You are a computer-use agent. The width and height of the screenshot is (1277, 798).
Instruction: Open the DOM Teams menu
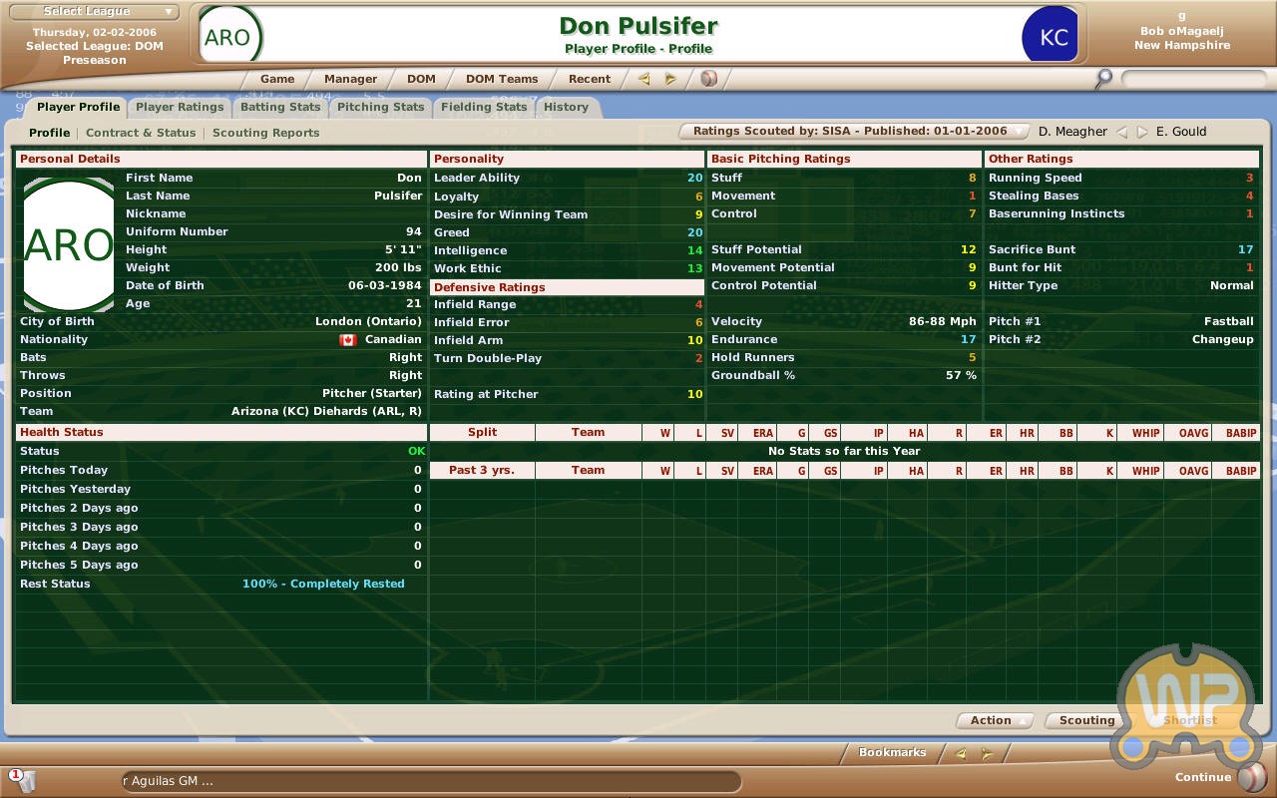(502, 79)
